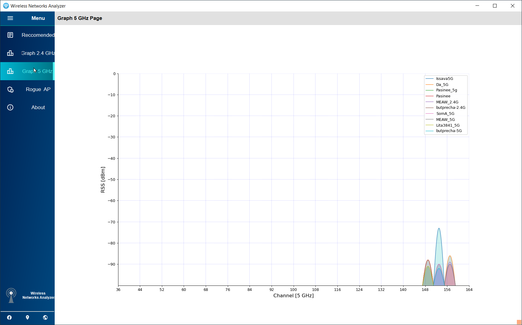Click the app Wi-Fi icon in title bar
The width and height of the screenshot is (522, 325).
(x=6, y=6)
